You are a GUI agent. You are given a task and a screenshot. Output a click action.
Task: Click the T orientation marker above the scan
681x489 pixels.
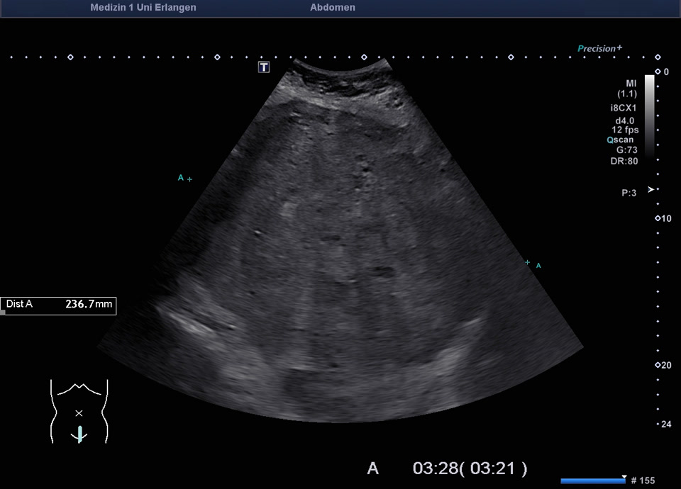264,67
